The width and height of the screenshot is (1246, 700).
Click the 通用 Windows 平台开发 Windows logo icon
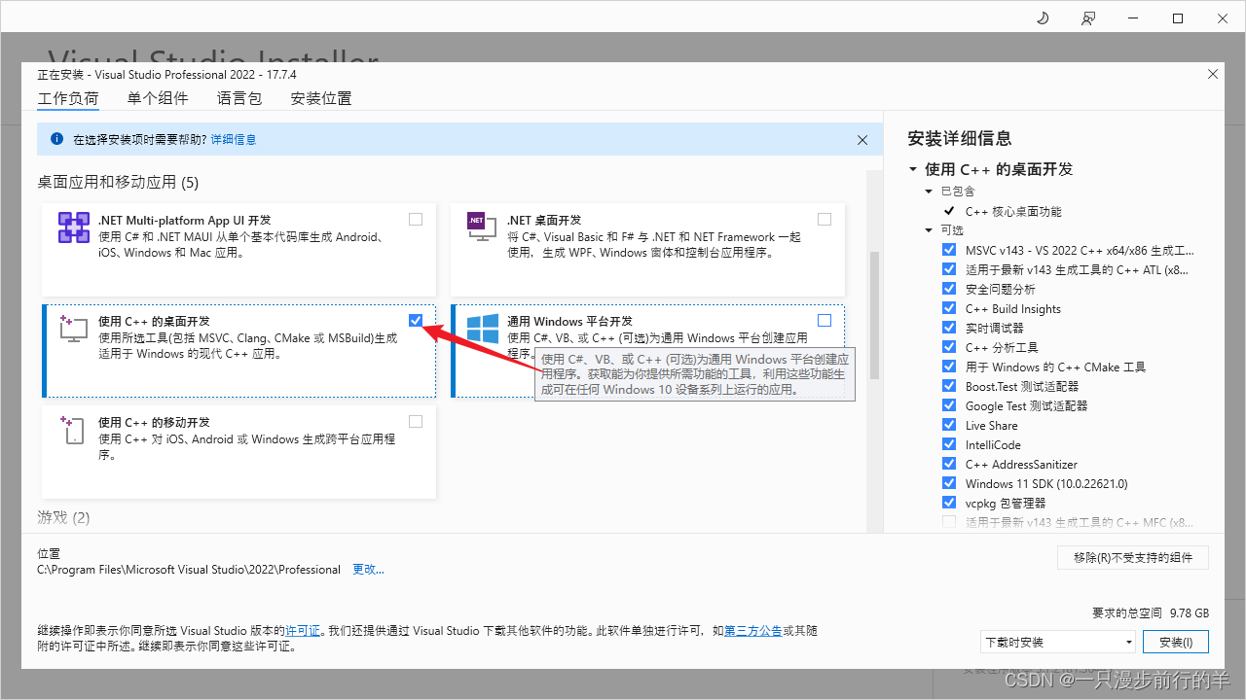(x=483, y=328)
